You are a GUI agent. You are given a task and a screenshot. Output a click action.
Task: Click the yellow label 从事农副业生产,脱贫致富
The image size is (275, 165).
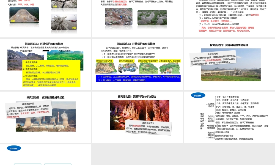point(169,61)
